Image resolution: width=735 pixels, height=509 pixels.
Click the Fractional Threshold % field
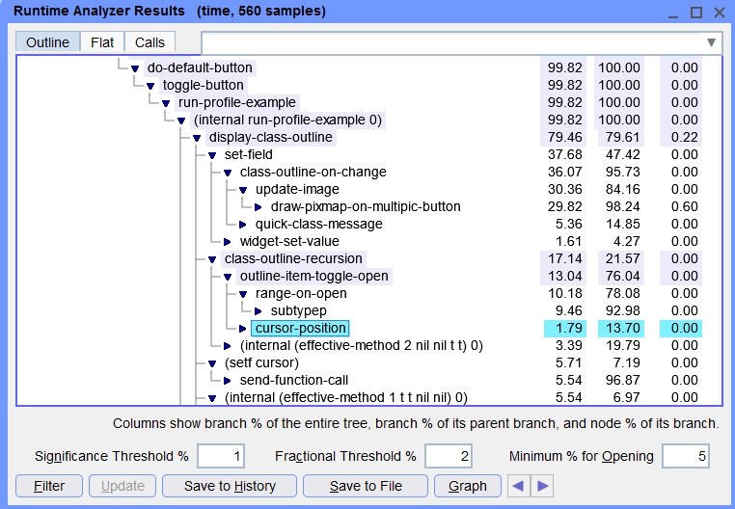449,456
